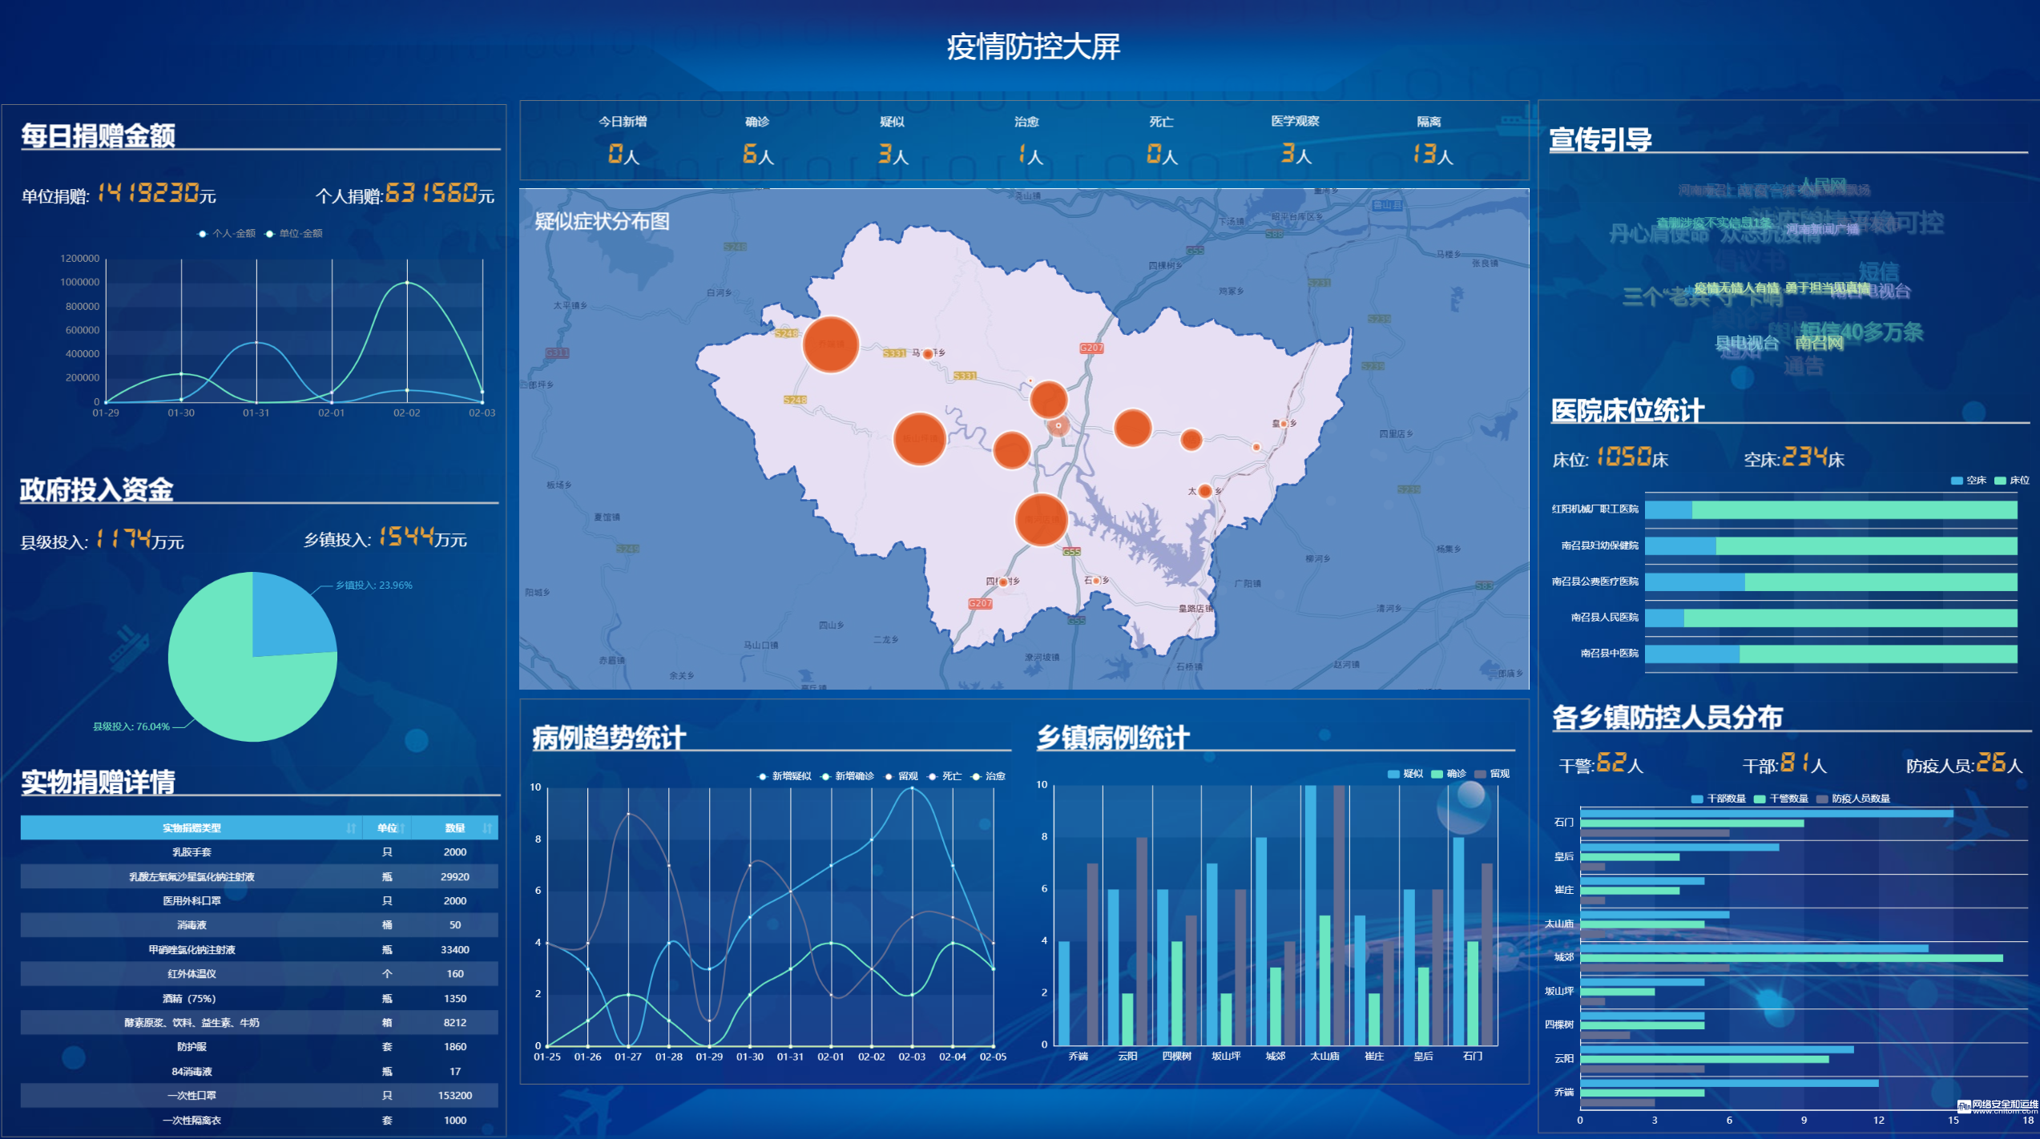This screenshot has width=2040, height=1139.
Task: Click the 确诊 6人 stat tile
Action: pos(757,139)
